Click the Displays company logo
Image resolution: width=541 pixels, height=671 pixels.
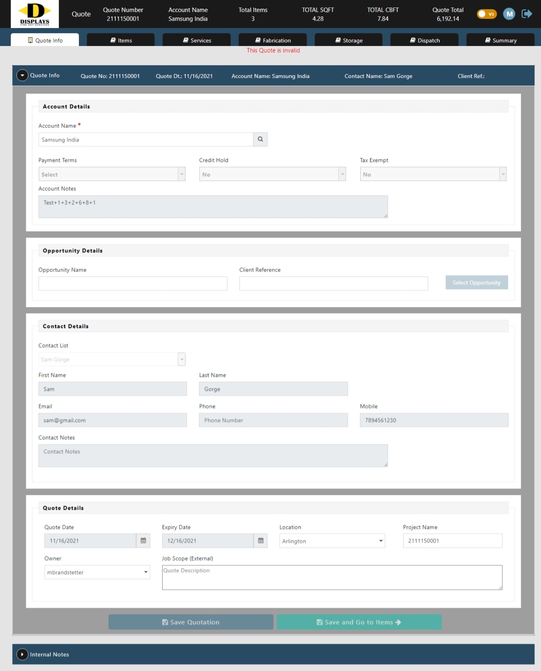tap(35, 14)
